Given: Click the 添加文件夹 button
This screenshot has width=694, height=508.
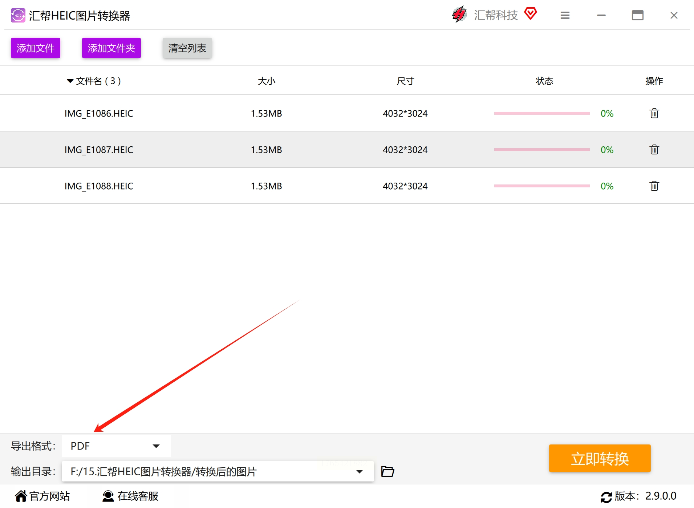Looking at the screenshot, I should [111, 48].
